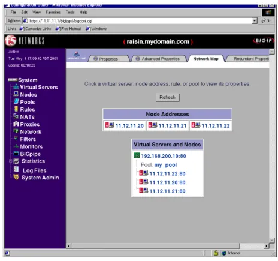Click the horizontal scrollbar right arrow
The image size is (278, 261).
(x=266, y=246)
